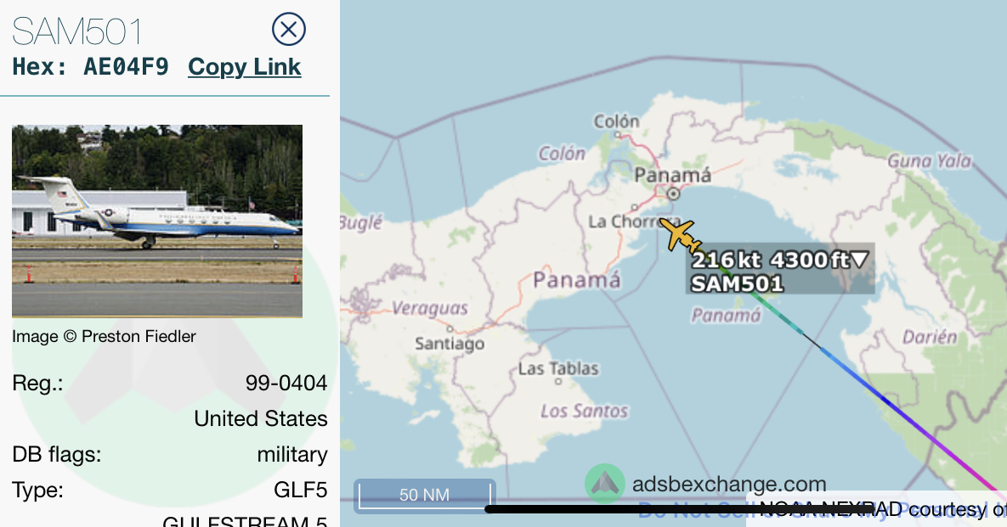Click the Panamá city marker on map
Image resolution: width=1007 pixels, height=527 pixels.
(672, 193)
